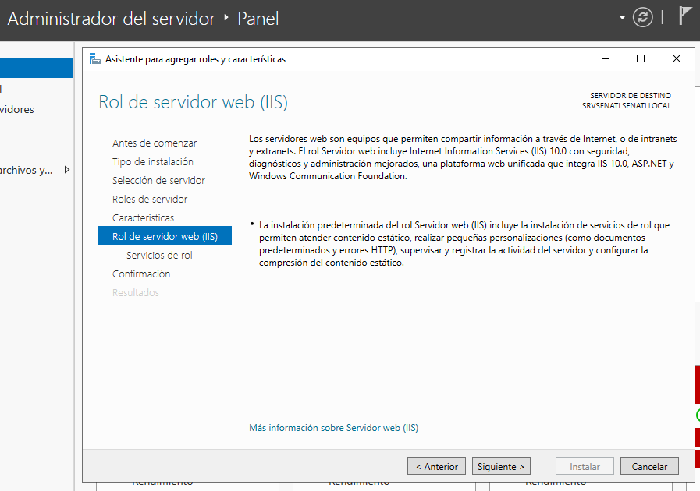Select the highlighted item in the Server Manager sidebar
Screen dimensions: 700x491
pyautogui.click(x=37, y=68)
